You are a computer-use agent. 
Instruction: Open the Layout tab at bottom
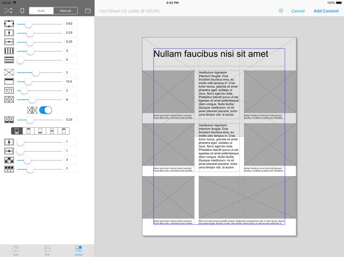pos(78,251)
